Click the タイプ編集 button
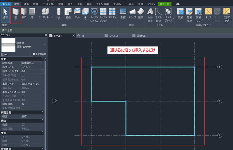 click(x=39, y=54)
